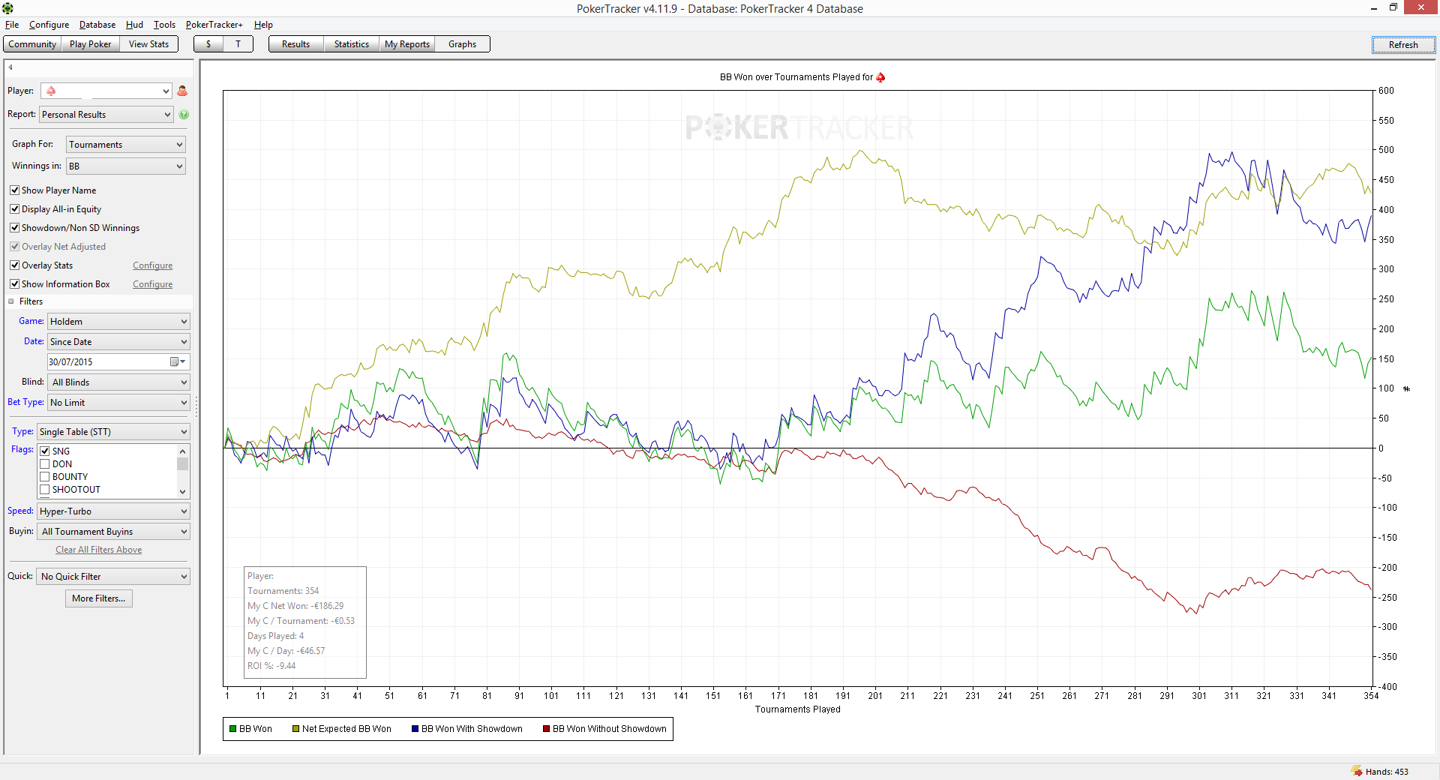Open the Blind dropdown set to All Blinds

click(118, 382)
